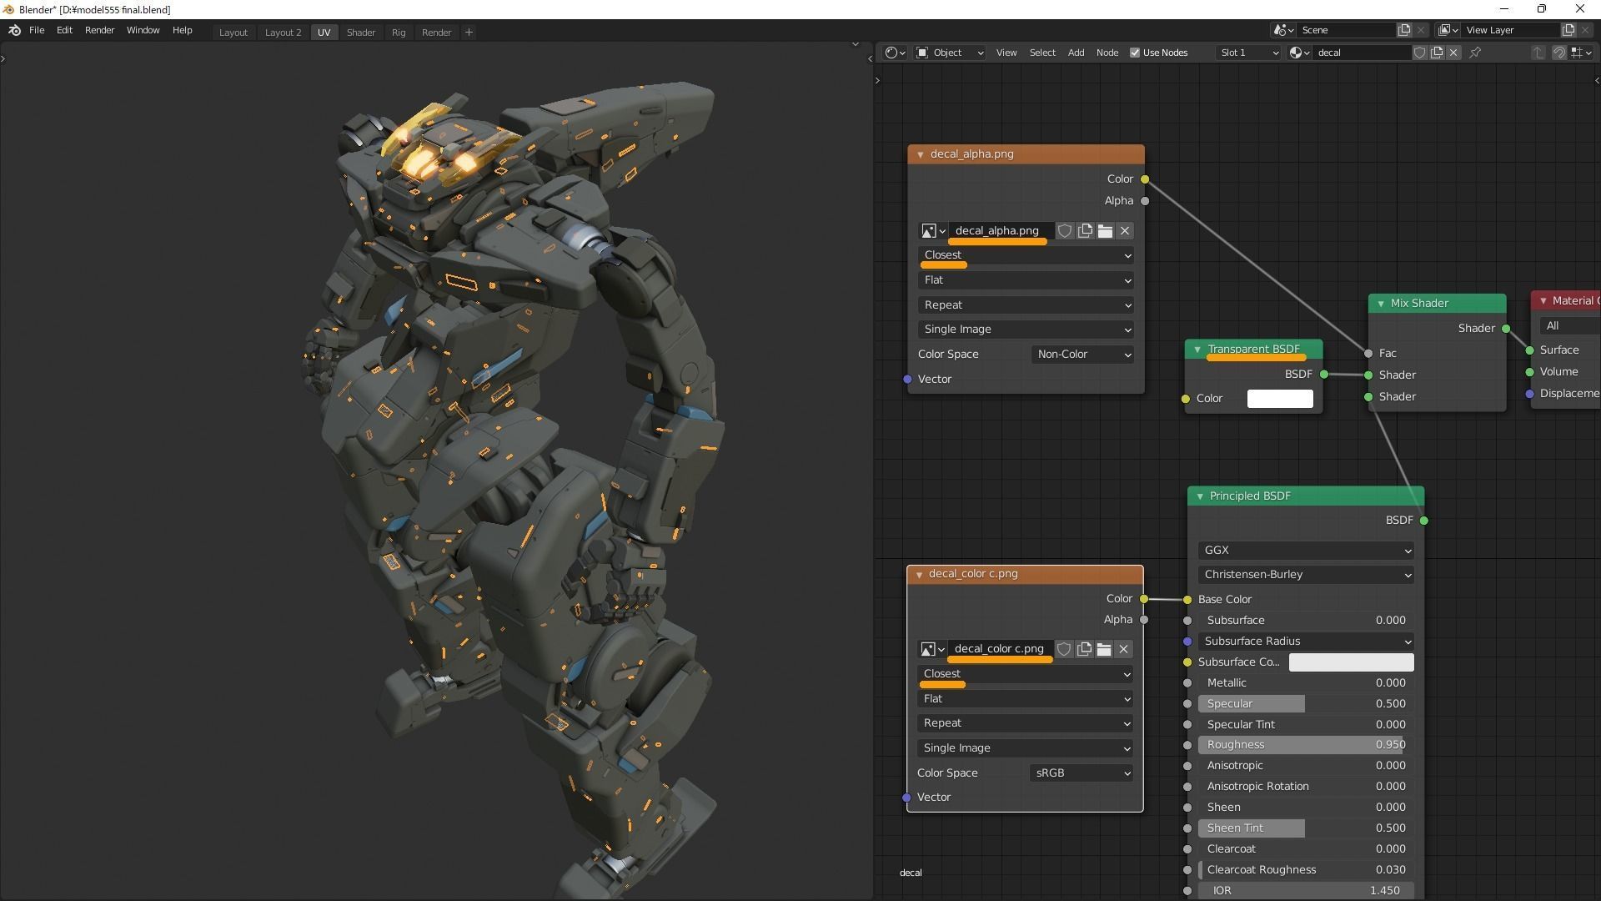The height and width of the screenshot is (901, 1601).
Task: Open image folder icon in decal_alpha.png node
Action: 1105,231
